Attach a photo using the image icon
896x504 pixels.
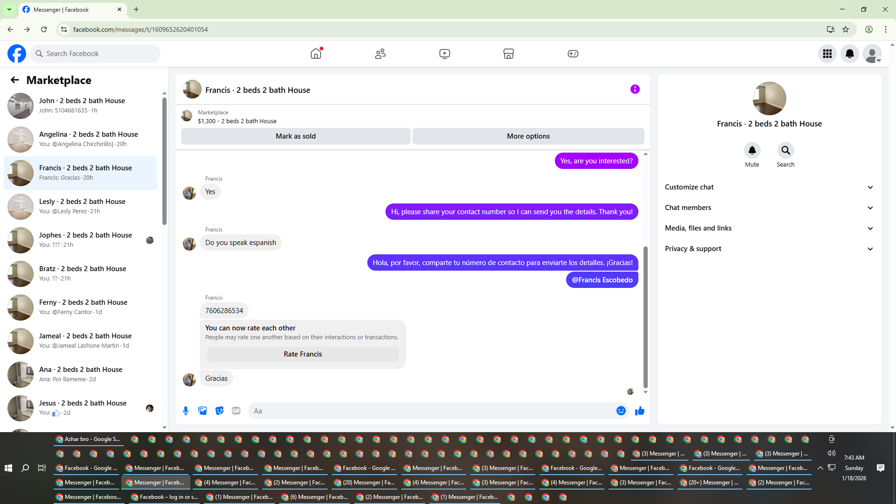tap(203, 411)
